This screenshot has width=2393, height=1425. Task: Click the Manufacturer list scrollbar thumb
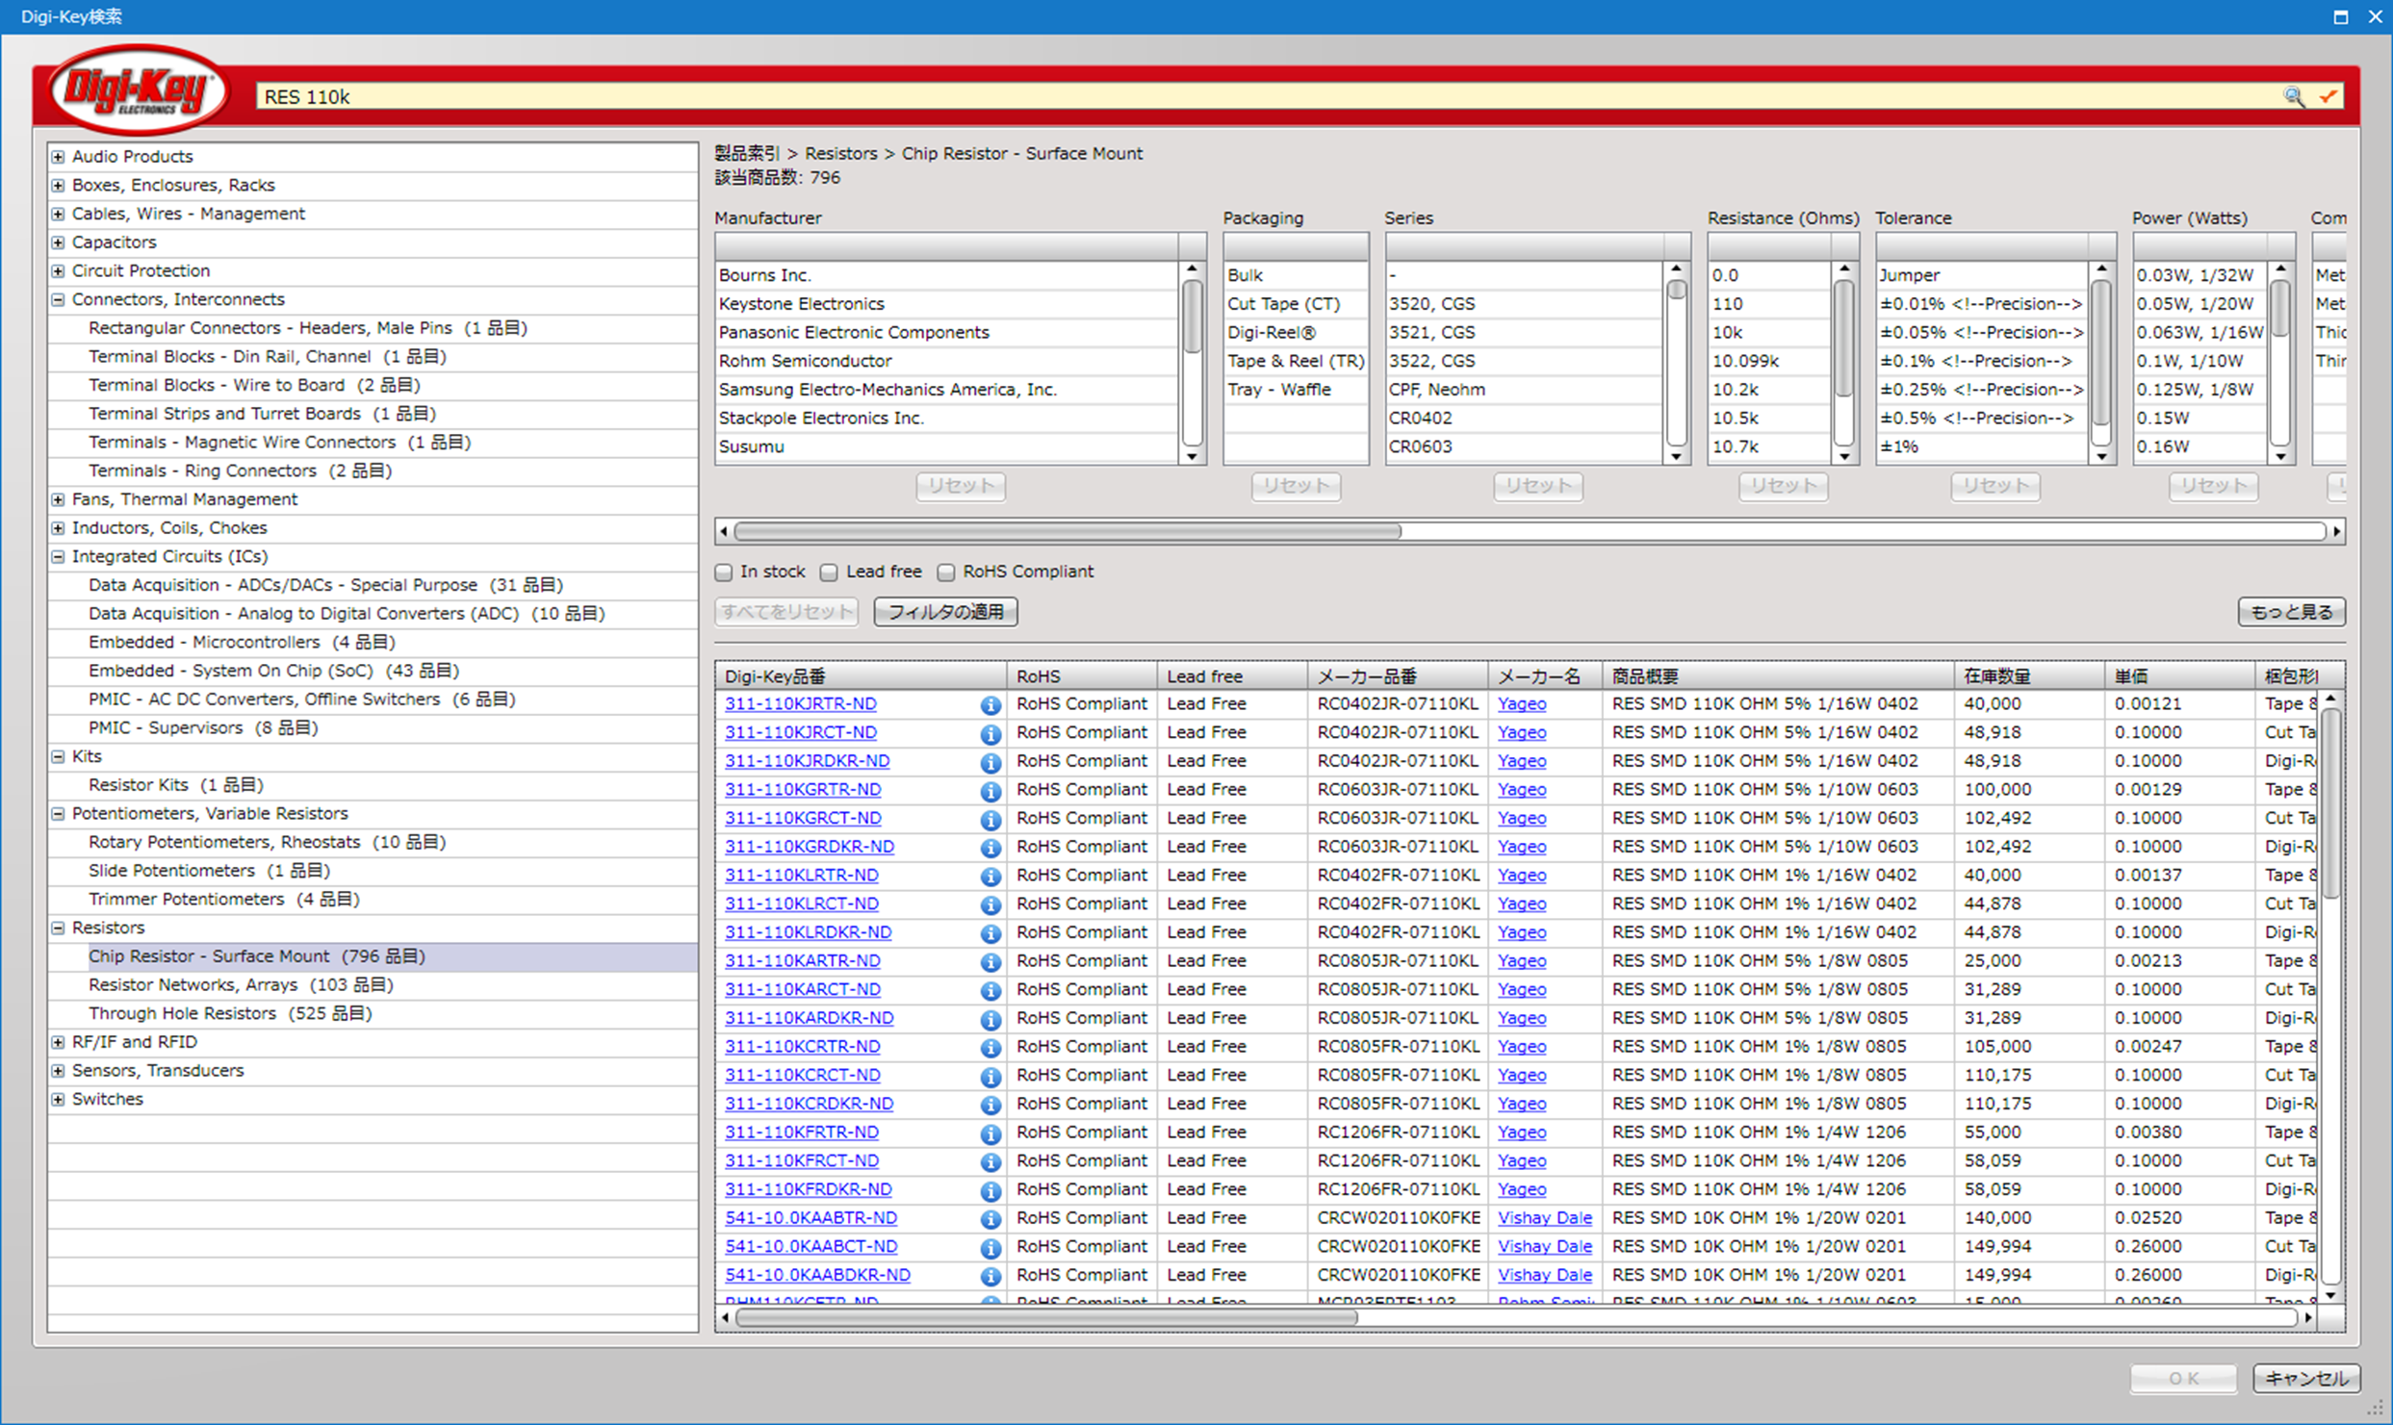(x=1192, y=318)
